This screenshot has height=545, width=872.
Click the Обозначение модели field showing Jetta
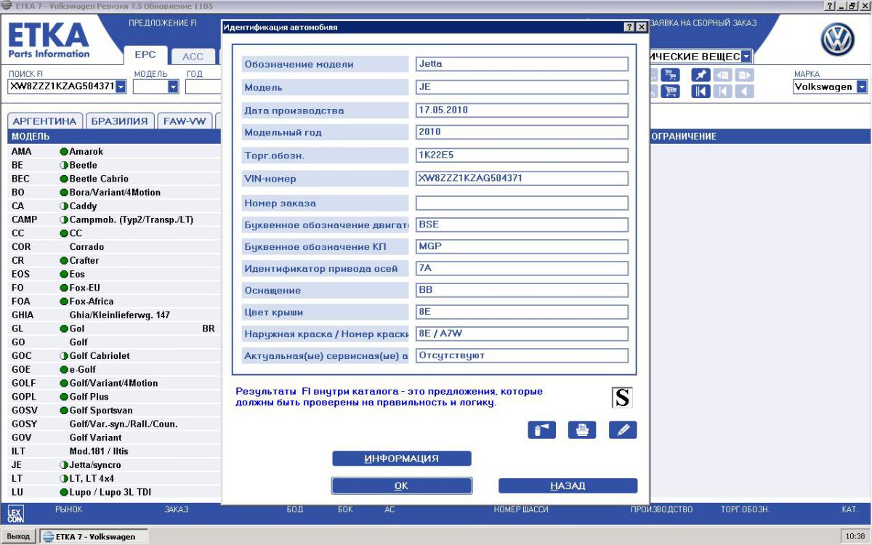click(x=522, y=64)
